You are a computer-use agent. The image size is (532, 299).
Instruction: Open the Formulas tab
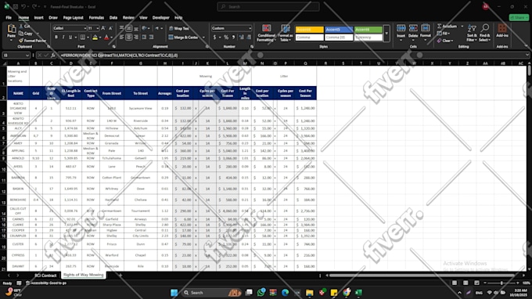coord(96,18)
